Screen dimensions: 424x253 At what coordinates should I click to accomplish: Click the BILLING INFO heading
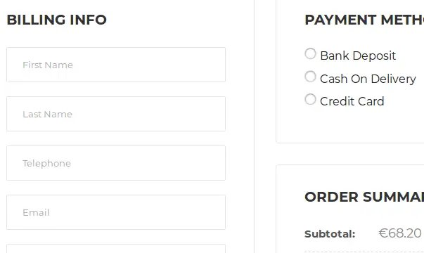coord(56,20)
